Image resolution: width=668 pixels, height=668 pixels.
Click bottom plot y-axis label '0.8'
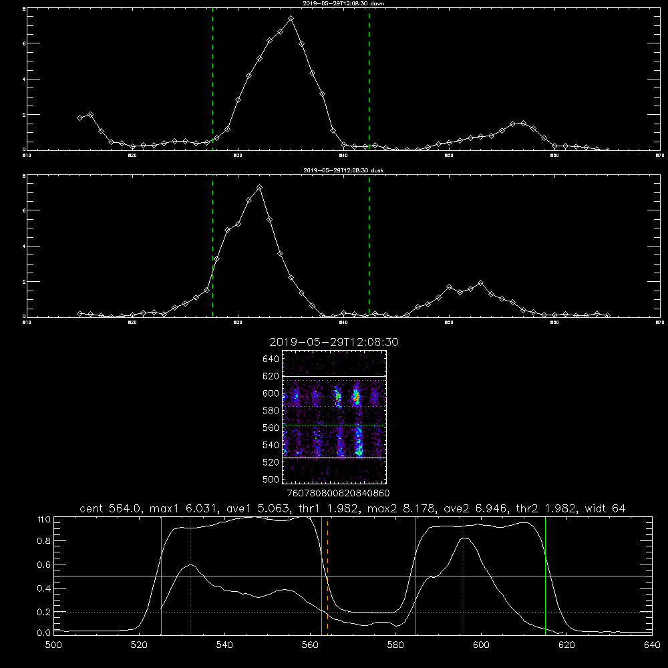[x=44, y=541]
